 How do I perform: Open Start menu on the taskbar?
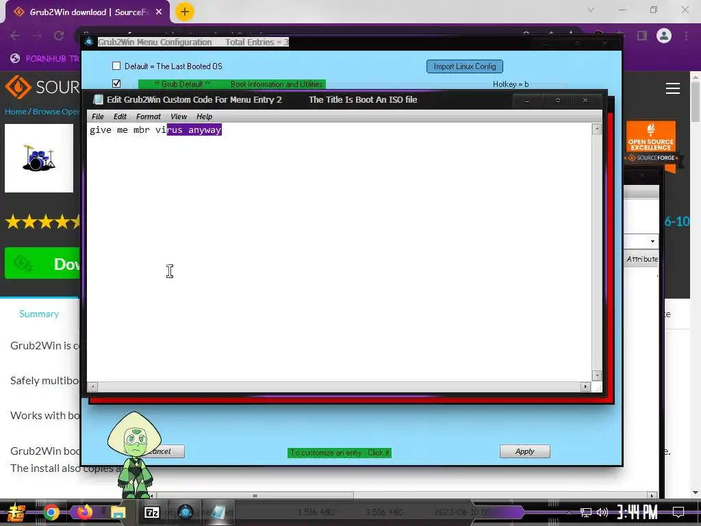tap(16, 512)
